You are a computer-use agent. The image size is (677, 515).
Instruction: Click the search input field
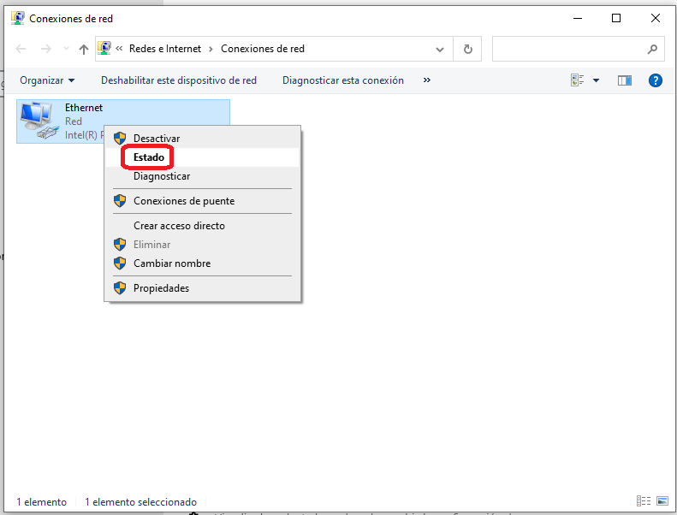point(568,50)
